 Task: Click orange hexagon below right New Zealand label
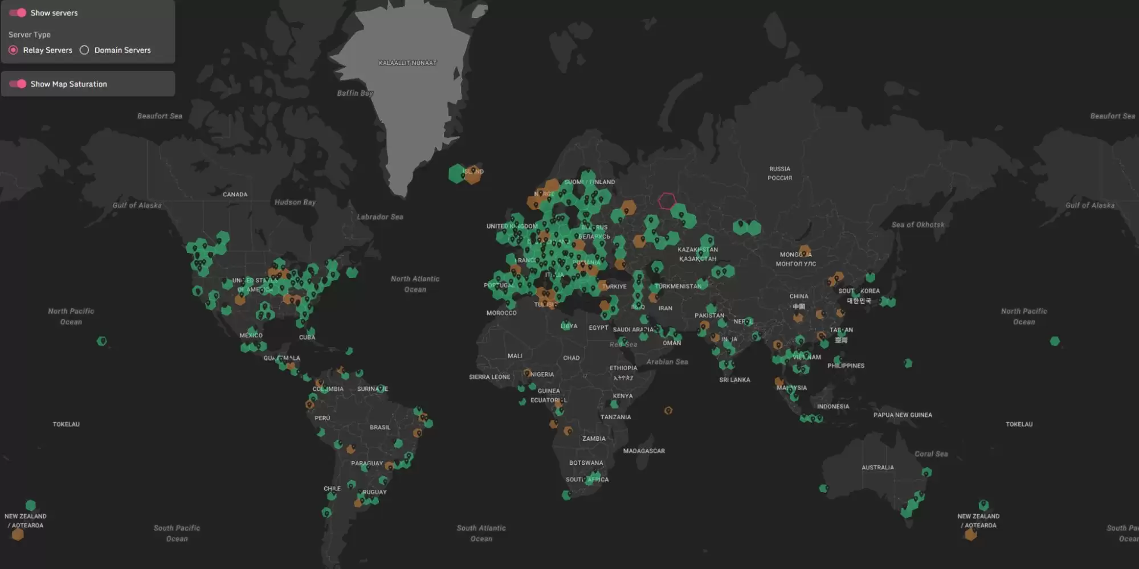[x=971, y=535]
